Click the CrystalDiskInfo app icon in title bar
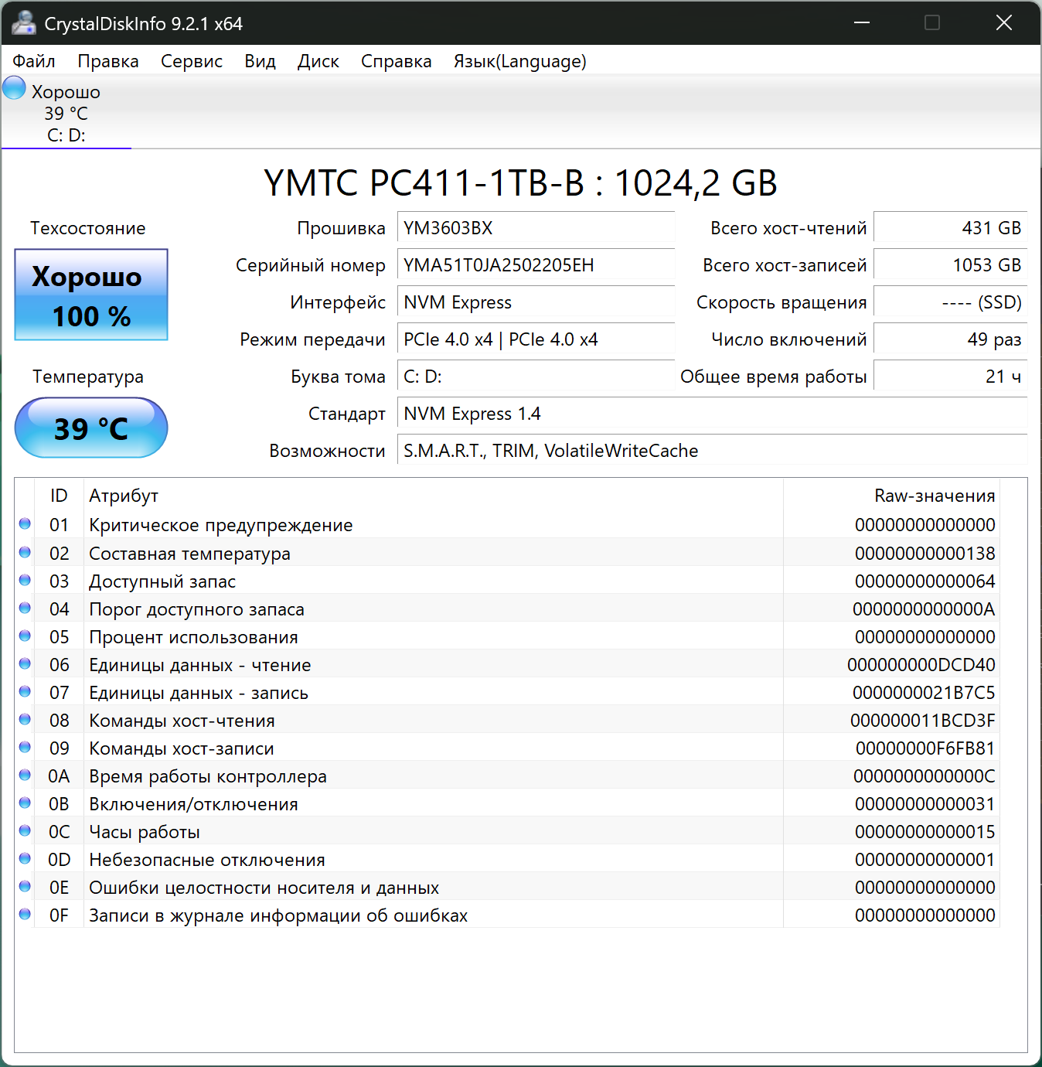 point(23,23)
